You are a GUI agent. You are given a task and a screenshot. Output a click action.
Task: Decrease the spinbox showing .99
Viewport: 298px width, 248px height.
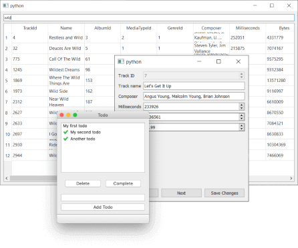point(242,129)
